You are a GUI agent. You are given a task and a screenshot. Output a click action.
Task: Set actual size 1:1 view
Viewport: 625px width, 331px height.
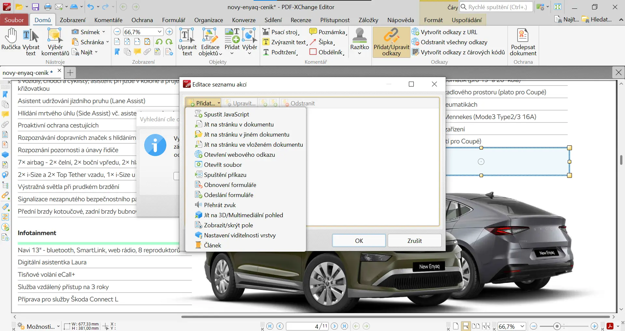tap(117, 42)
